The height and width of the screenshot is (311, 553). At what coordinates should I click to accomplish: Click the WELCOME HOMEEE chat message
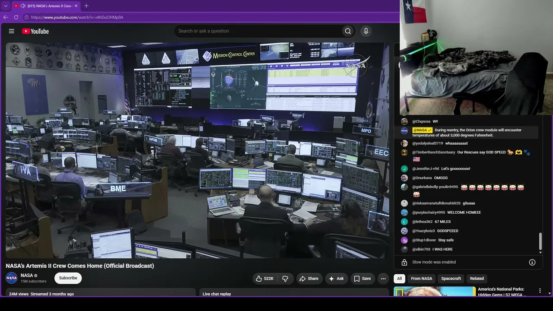tap(464, 213)
